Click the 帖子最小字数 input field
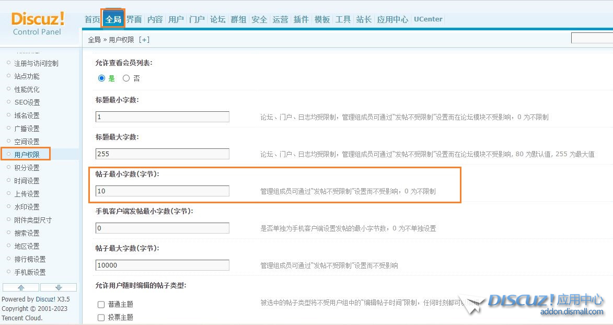 [x=162, y=191]
